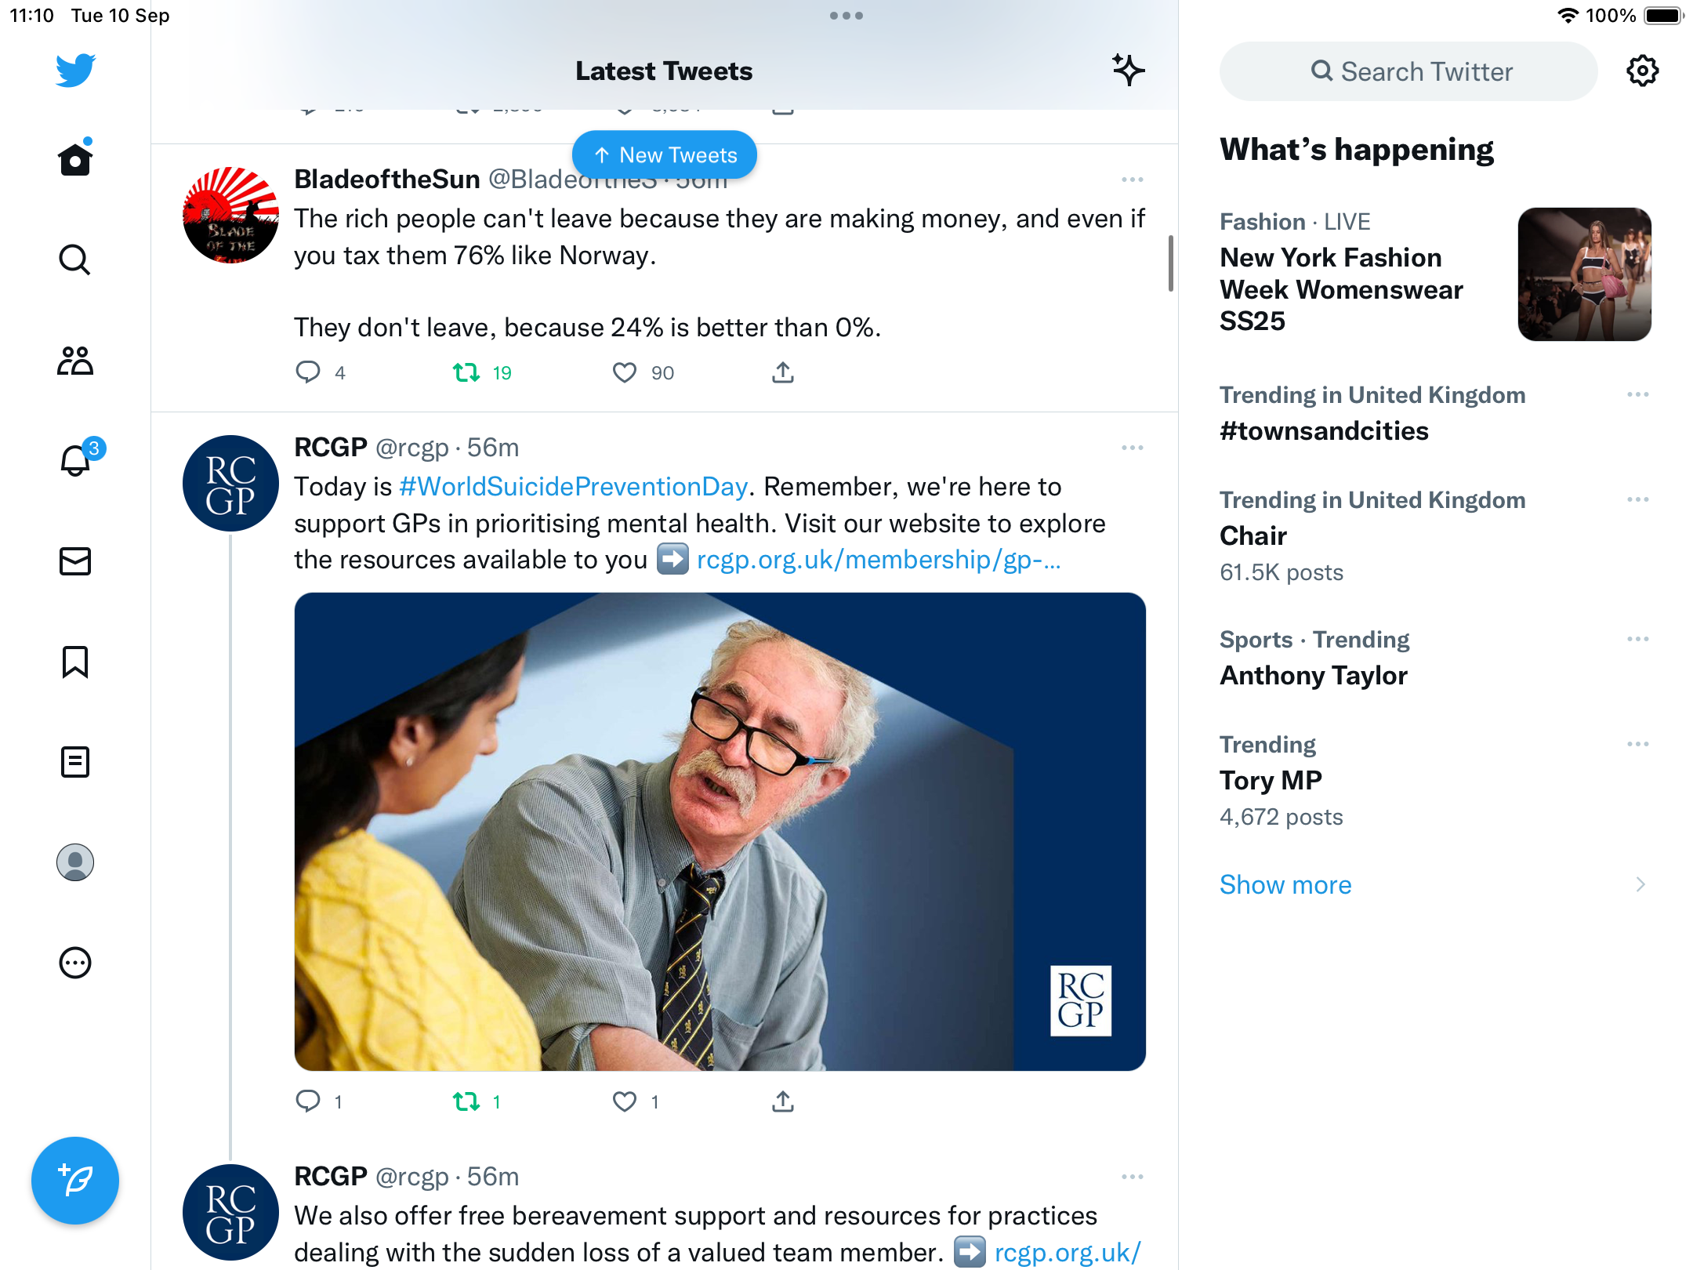Open Anthony Taylor sports trend

tap(1314, 675)
